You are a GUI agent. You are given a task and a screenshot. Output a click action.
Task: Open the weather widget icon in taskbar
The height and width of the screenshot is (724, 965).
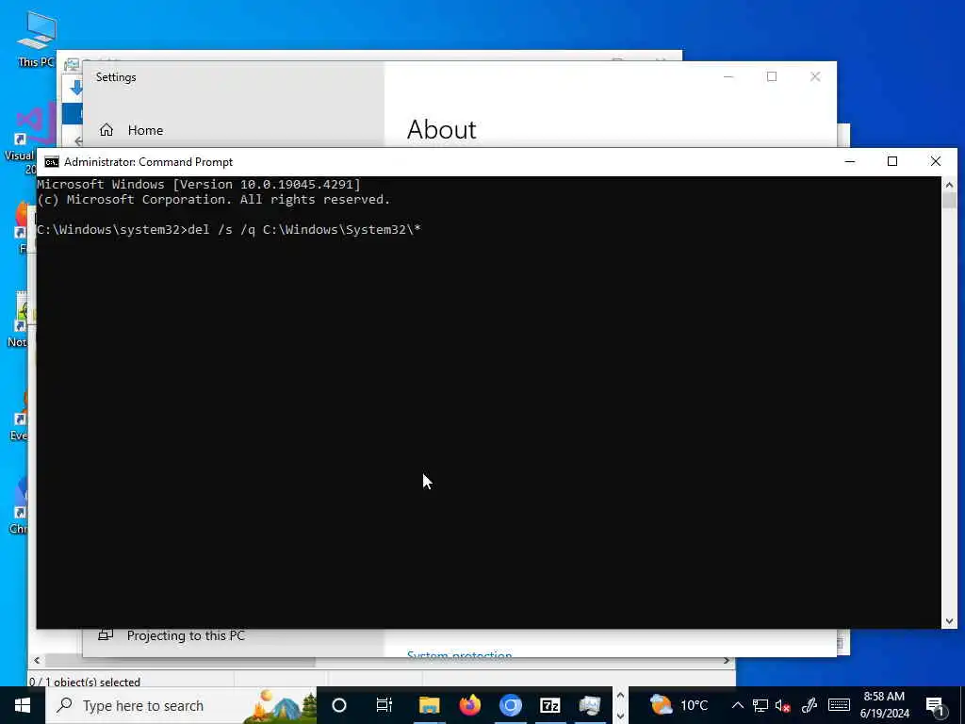click(x=661, y=705)
